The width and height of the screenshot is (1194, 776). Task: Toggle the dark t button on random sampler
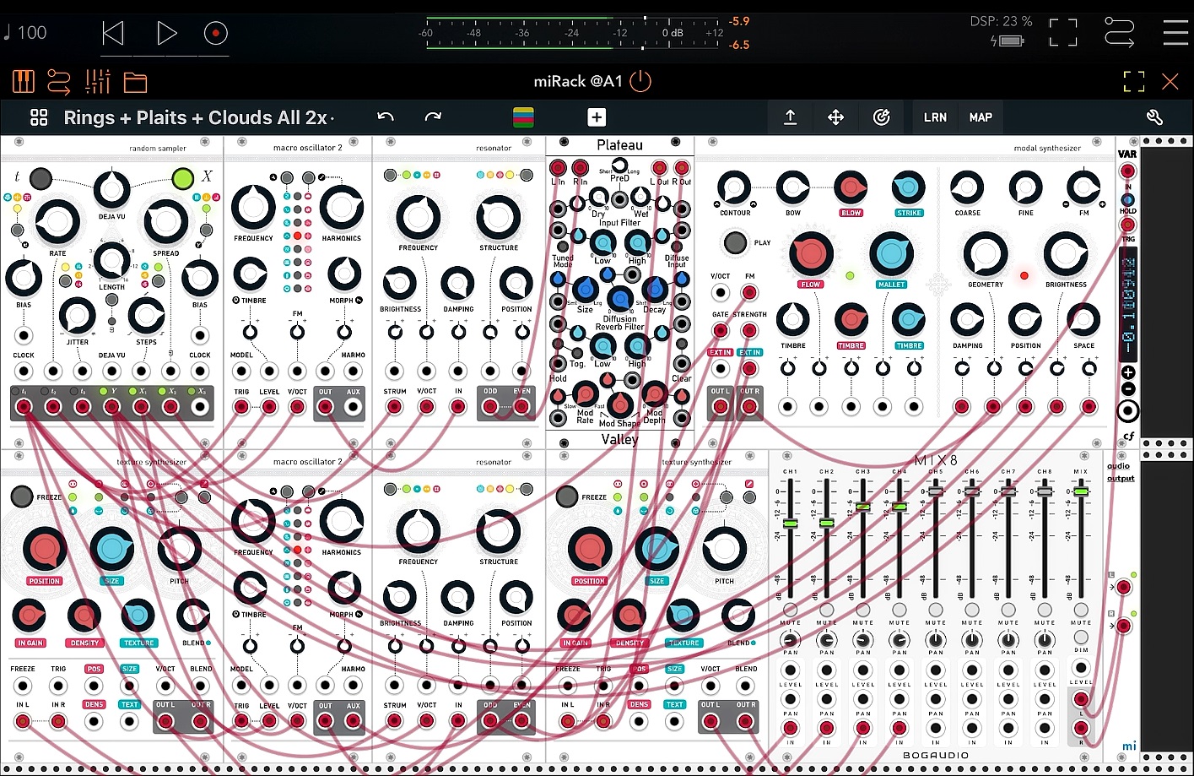[41, 178]
